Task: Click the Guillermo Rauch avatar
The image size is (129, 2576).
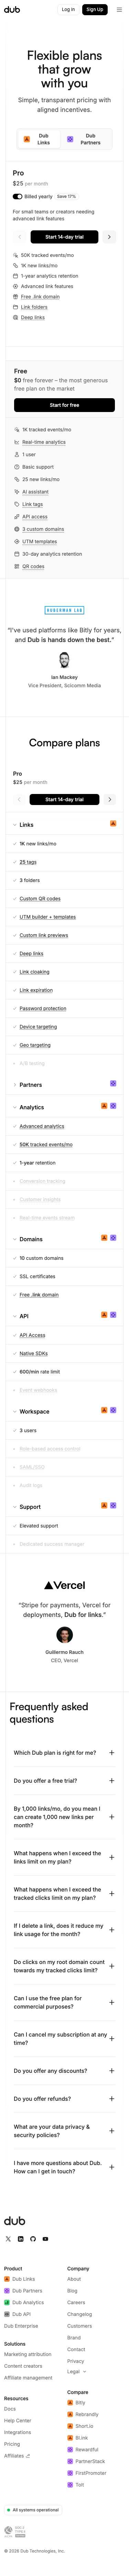Action: [65, 1635]
